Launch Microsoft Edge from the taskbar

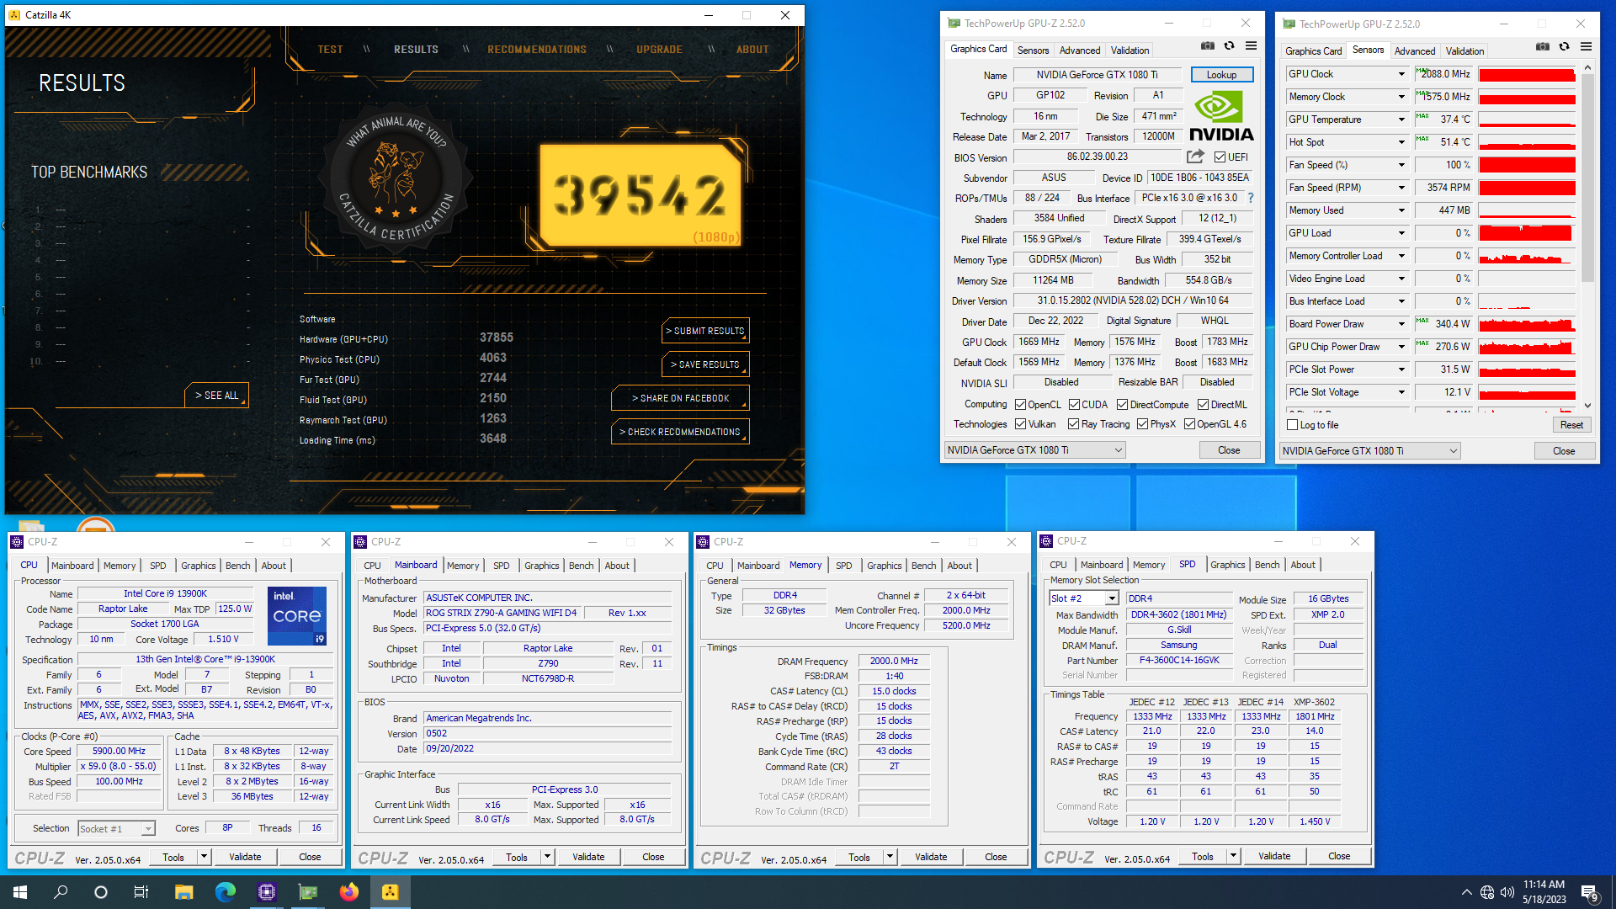point(226,892)
